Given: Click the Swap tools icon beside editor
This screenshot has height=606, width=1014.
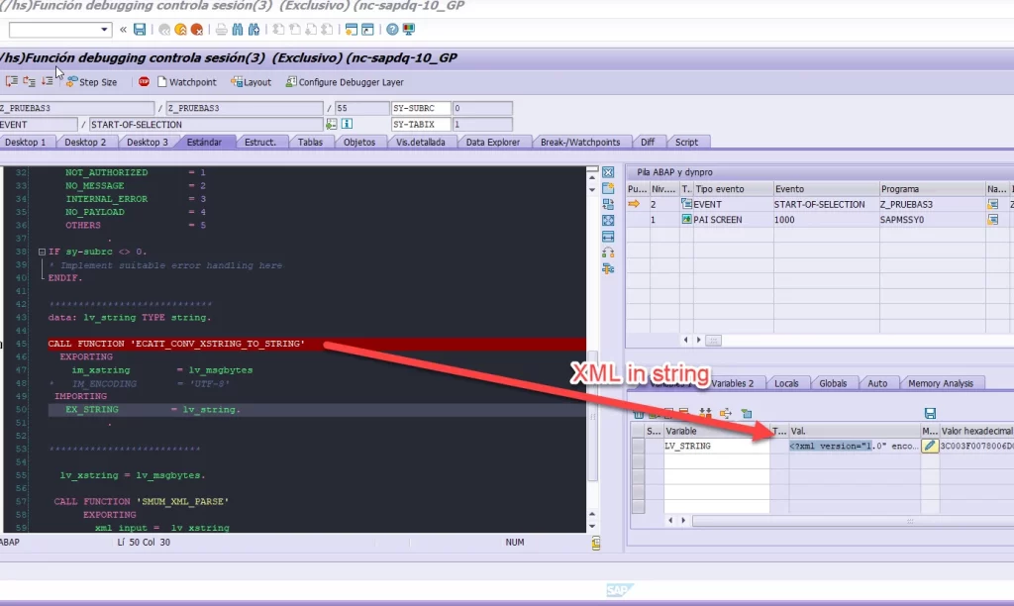Looking at the screenshot, I should click(608, 252).
